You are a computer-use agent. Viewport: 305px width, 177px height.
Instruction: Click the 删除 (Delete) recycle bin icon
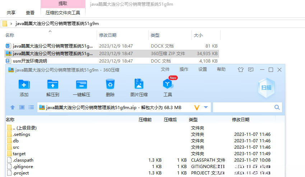coord(110,84)
